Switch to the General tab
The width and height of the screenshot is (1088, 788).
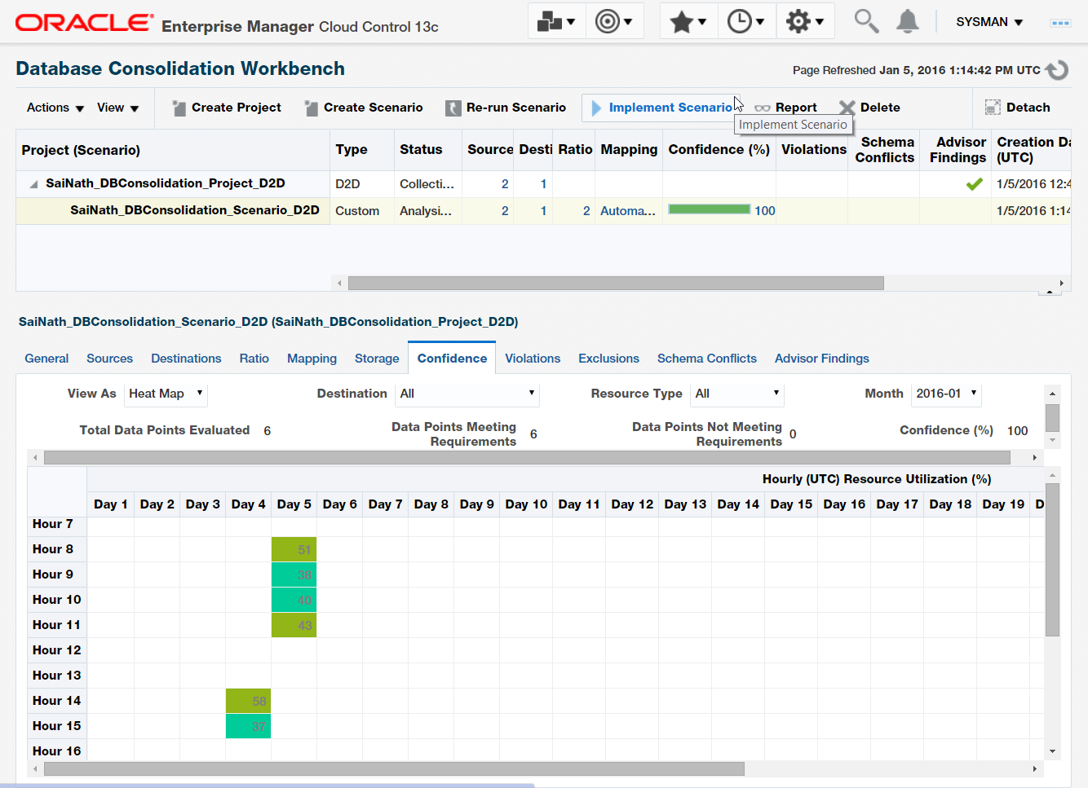pyautogui.click(x=46, y=359)
